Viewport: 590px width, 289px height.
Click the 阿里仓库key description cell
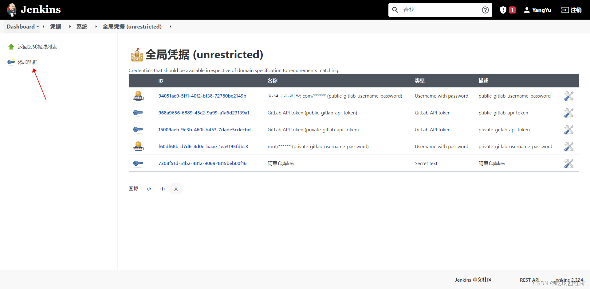tap(492, 163)
